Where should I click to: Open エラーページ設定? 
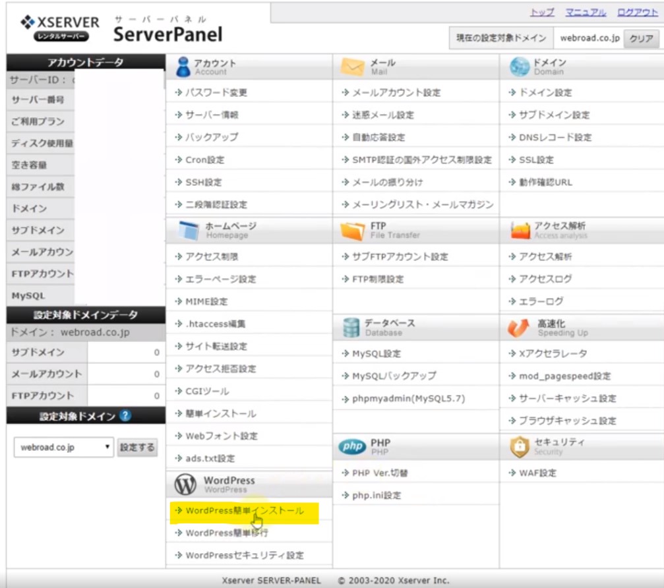point(220,279)
